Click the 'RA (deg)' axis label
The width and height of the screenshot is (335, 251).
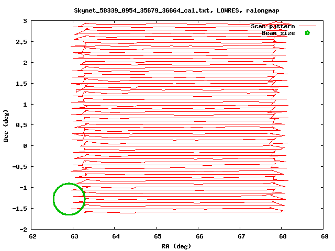(x=176, y=246)
